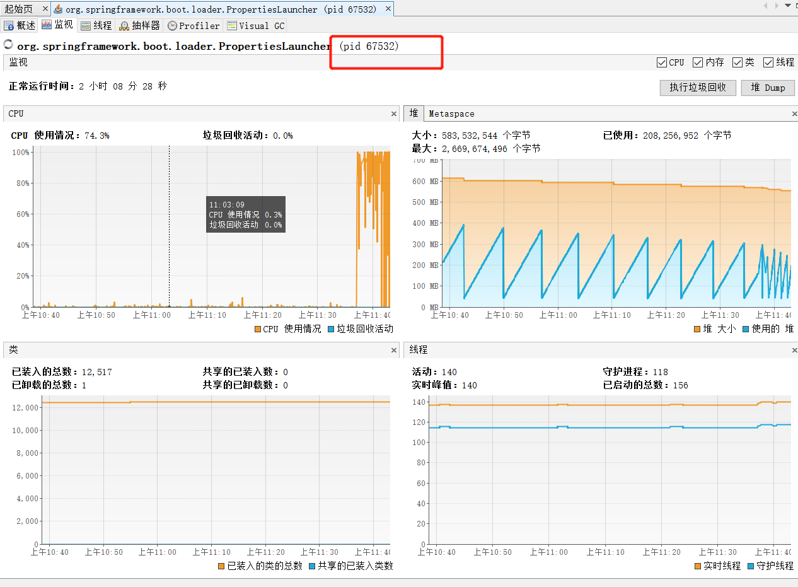This screenshot has height=587, width=798.
Task: Close the PropertiesLauncher (pid 67532) document tab
Action: click(x=388, y=9)
